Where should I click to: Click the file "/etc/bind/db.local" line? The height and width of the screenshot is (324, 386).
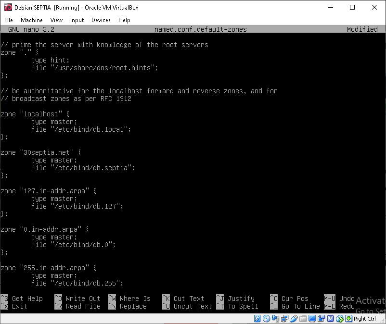(81, 129)
